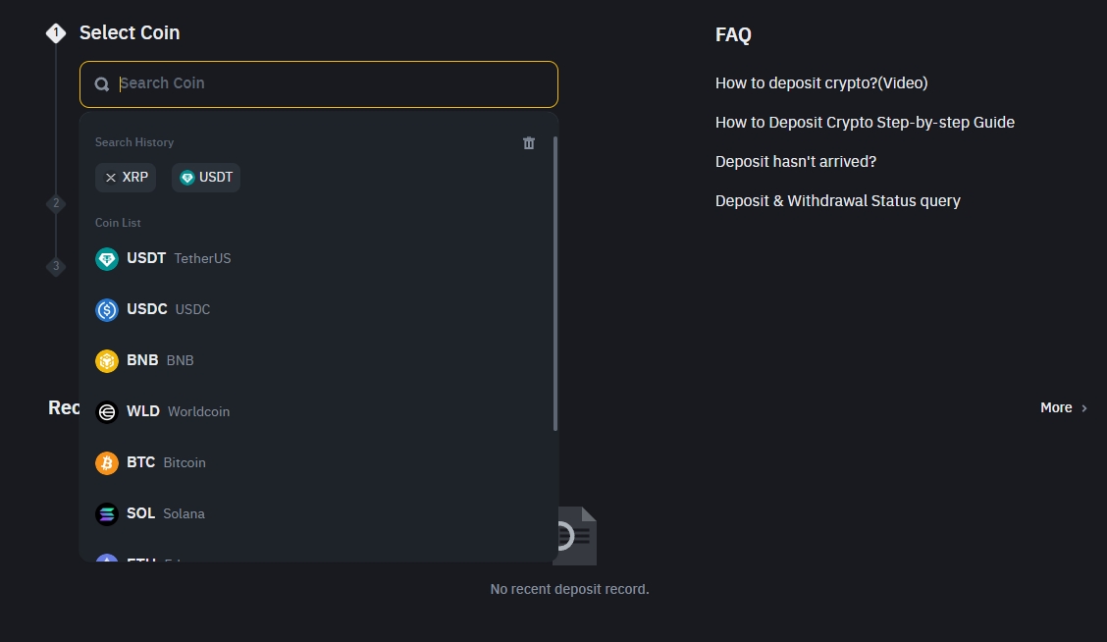Choose BTC Bitcoin from the coin list
Viewport: 1107px width, 642px height.
tap(318, 462)
